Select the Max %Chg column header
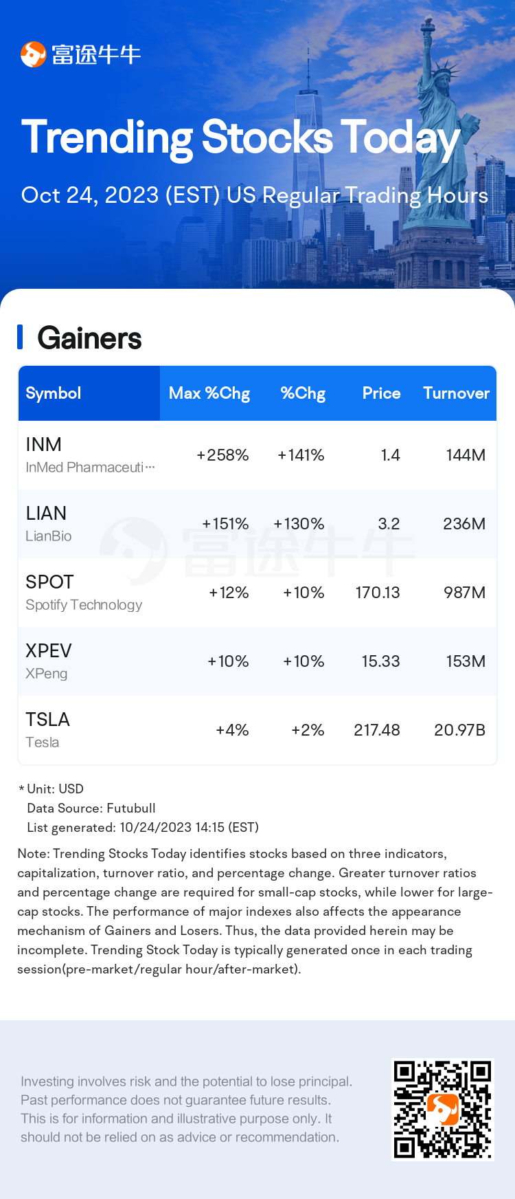This screenshot has width=515, height=1199. tap(209, 393)
